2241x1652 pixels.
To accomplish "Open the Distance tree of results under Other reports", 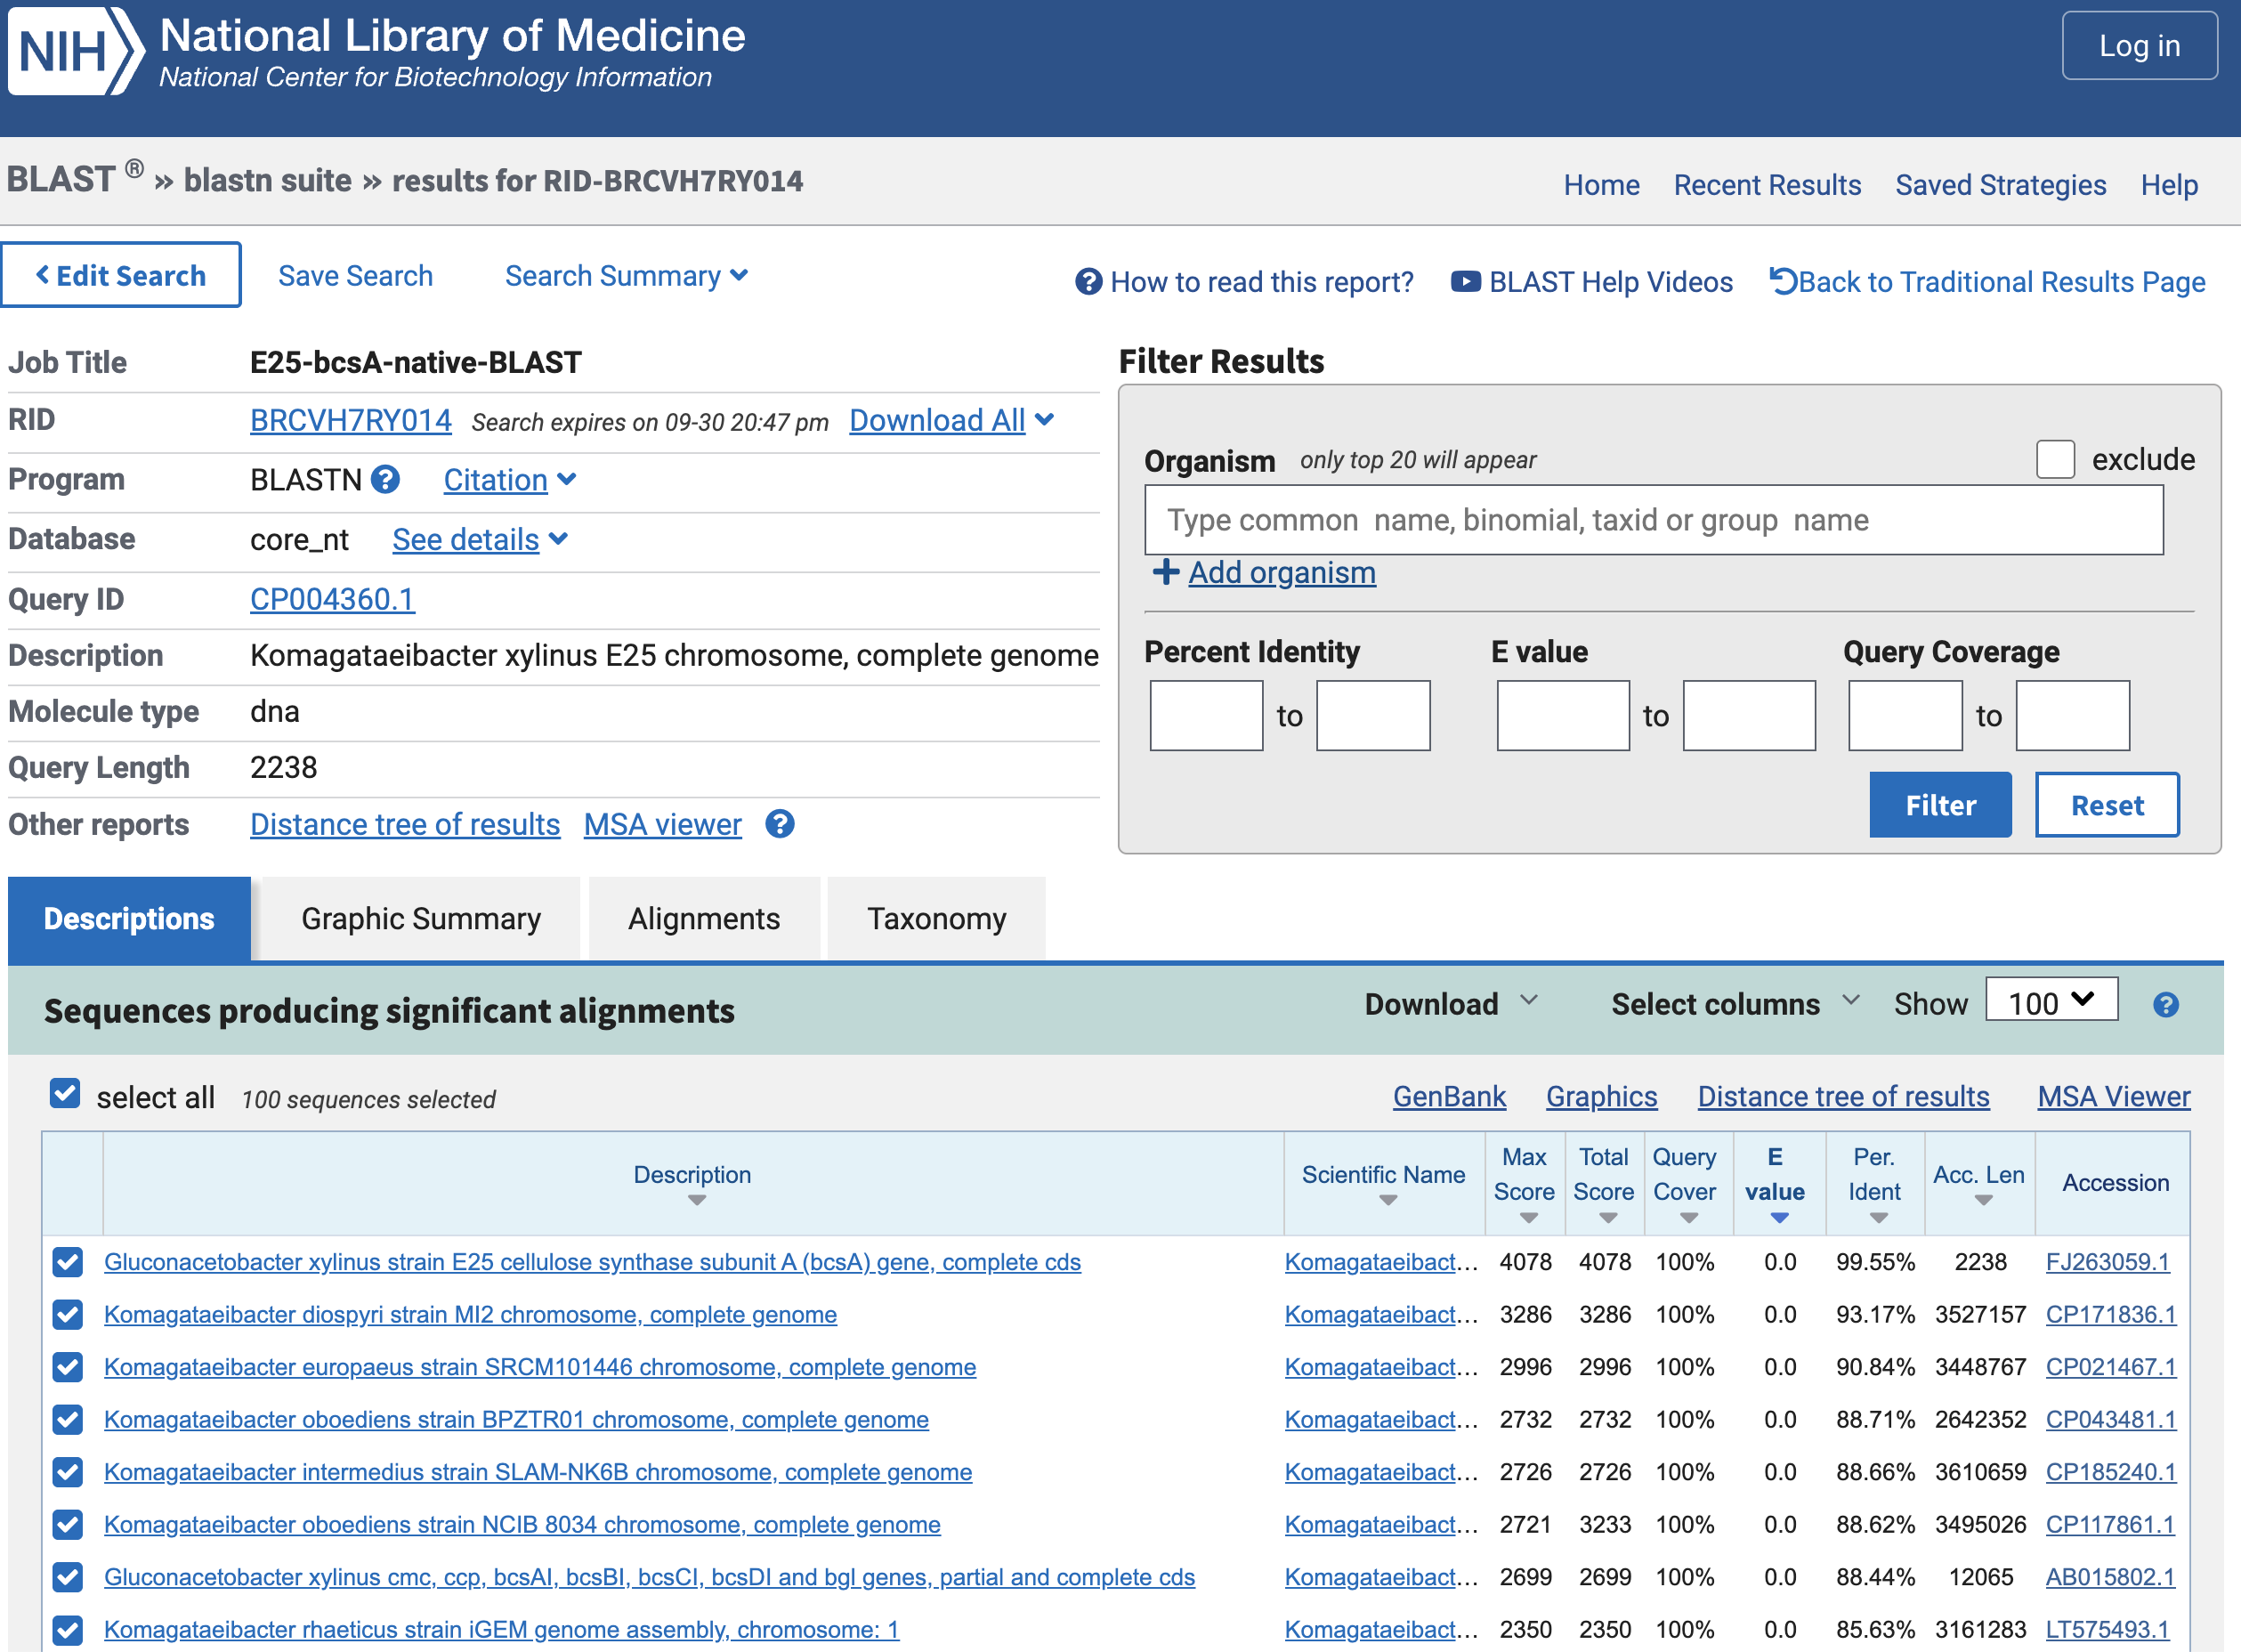I will click(x=405, y=824).
